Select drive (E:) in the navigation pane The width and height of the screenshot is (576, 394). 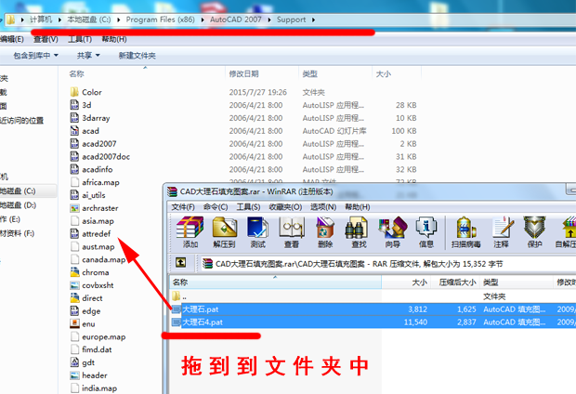pyautogui.click(x=10, y=219)
